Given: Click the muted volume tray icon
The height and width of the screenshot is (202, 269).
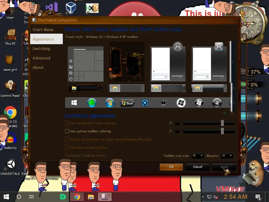Looking at the screenshot, I should click(215, 197).
